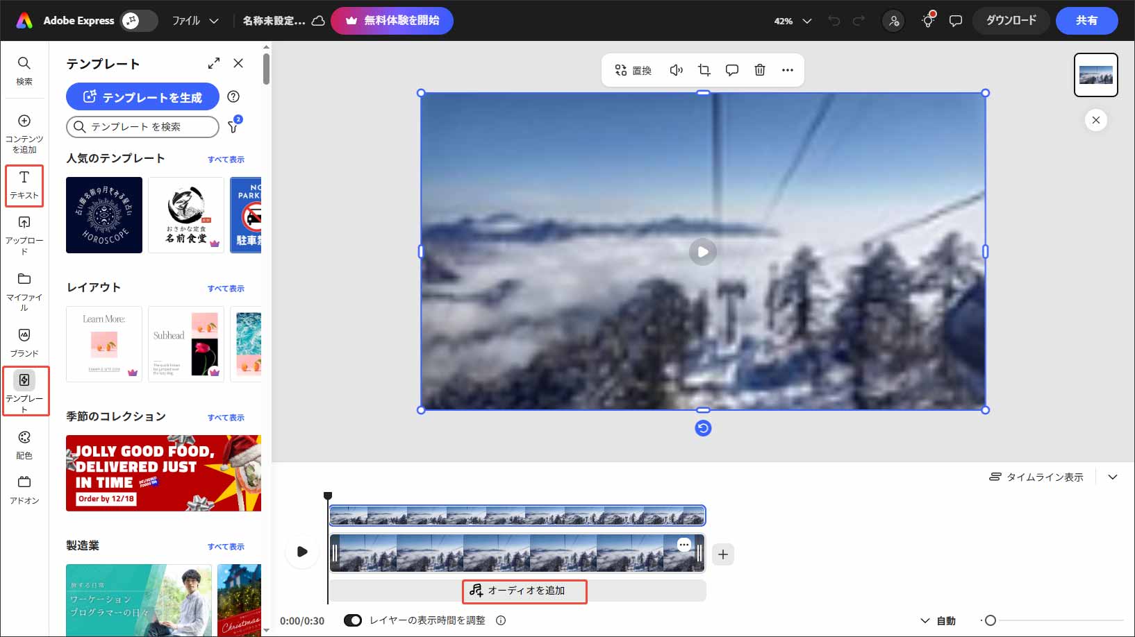Image resolution: width=1135 pixels, height=637 pixels.
Task: Open the ファイル menu
Action: 195,20
